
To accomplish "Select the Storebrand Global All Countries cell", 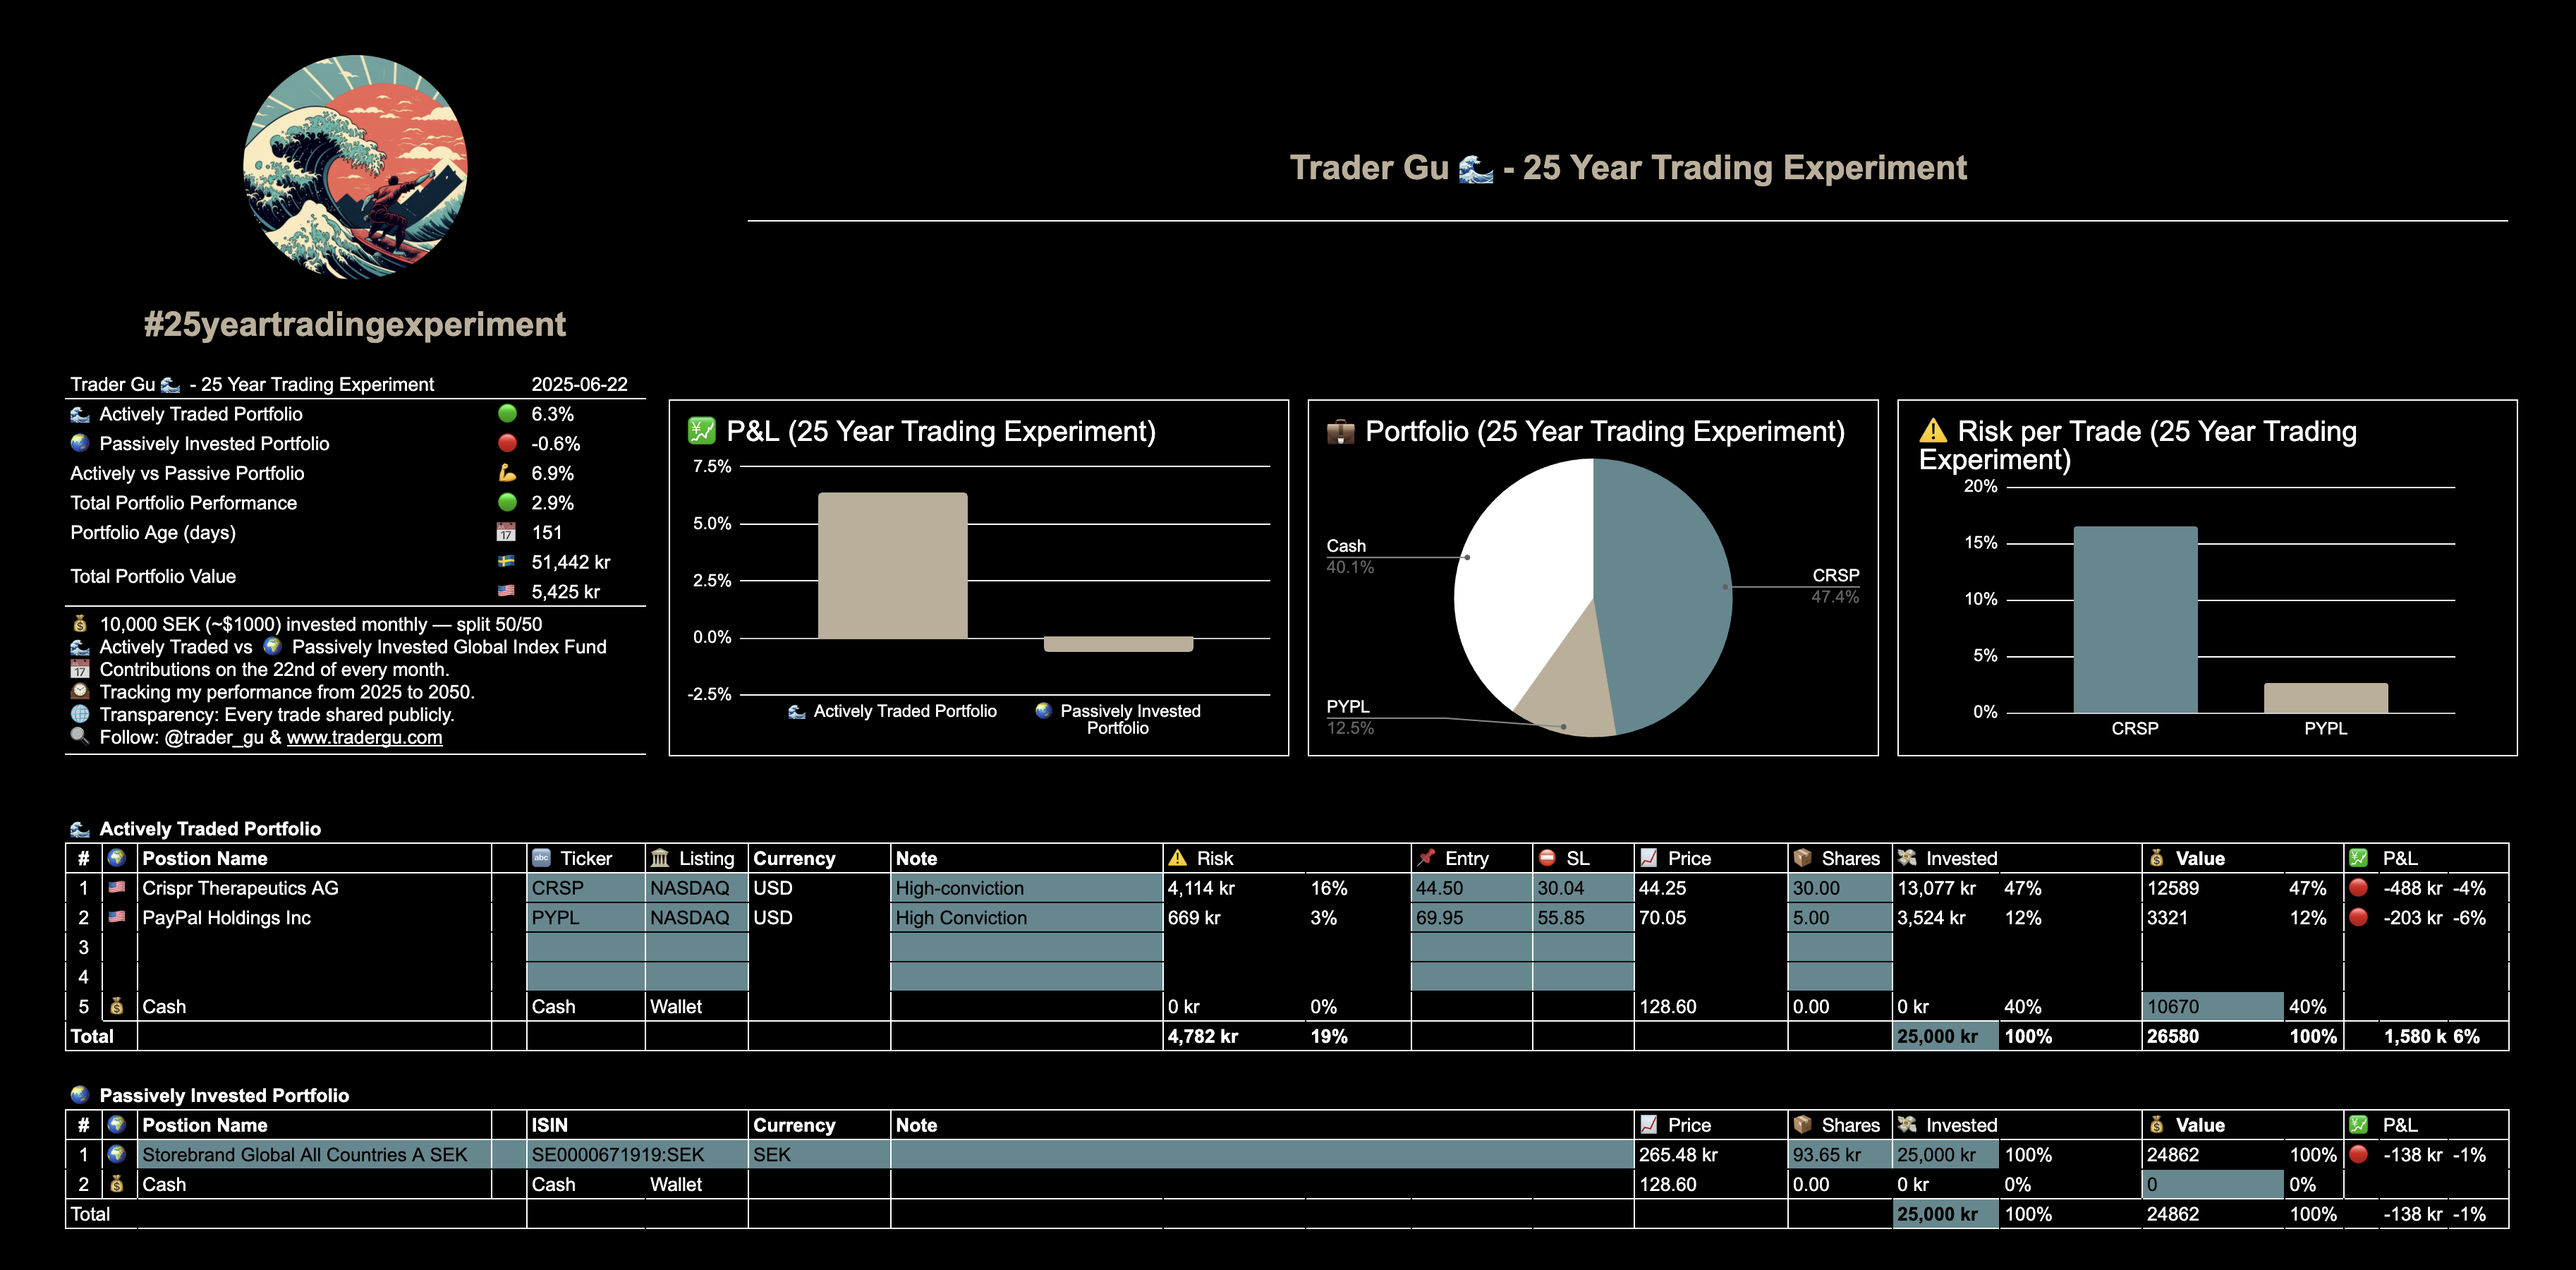I will pos(315,1154).
